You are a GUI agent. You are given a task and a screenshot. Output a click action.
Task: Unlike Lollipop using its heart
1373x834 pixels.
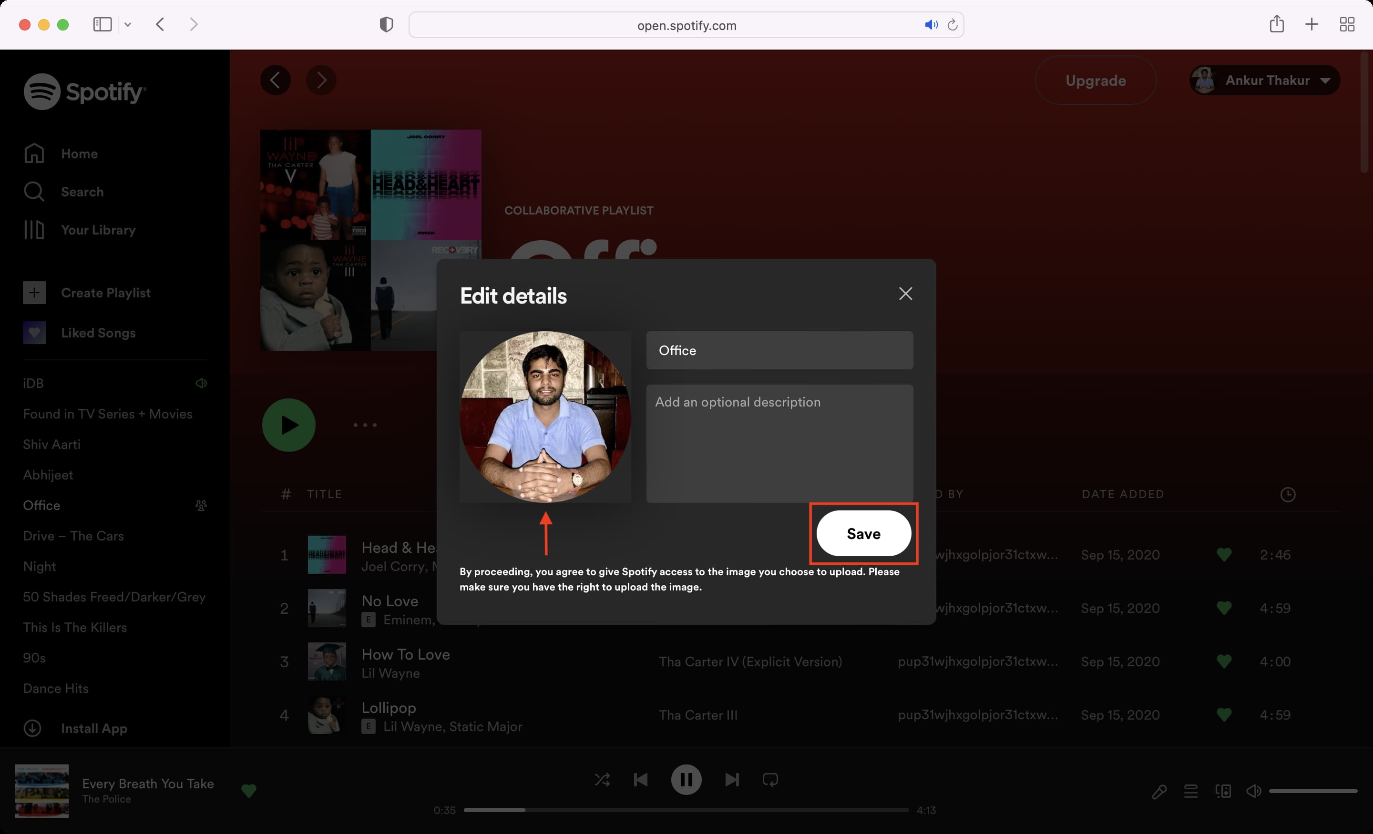[x=1224, y=715]
